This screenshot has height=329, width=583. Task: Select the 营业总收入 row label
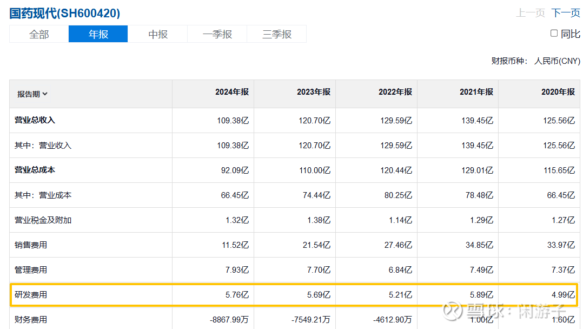(x=35, y=120)
